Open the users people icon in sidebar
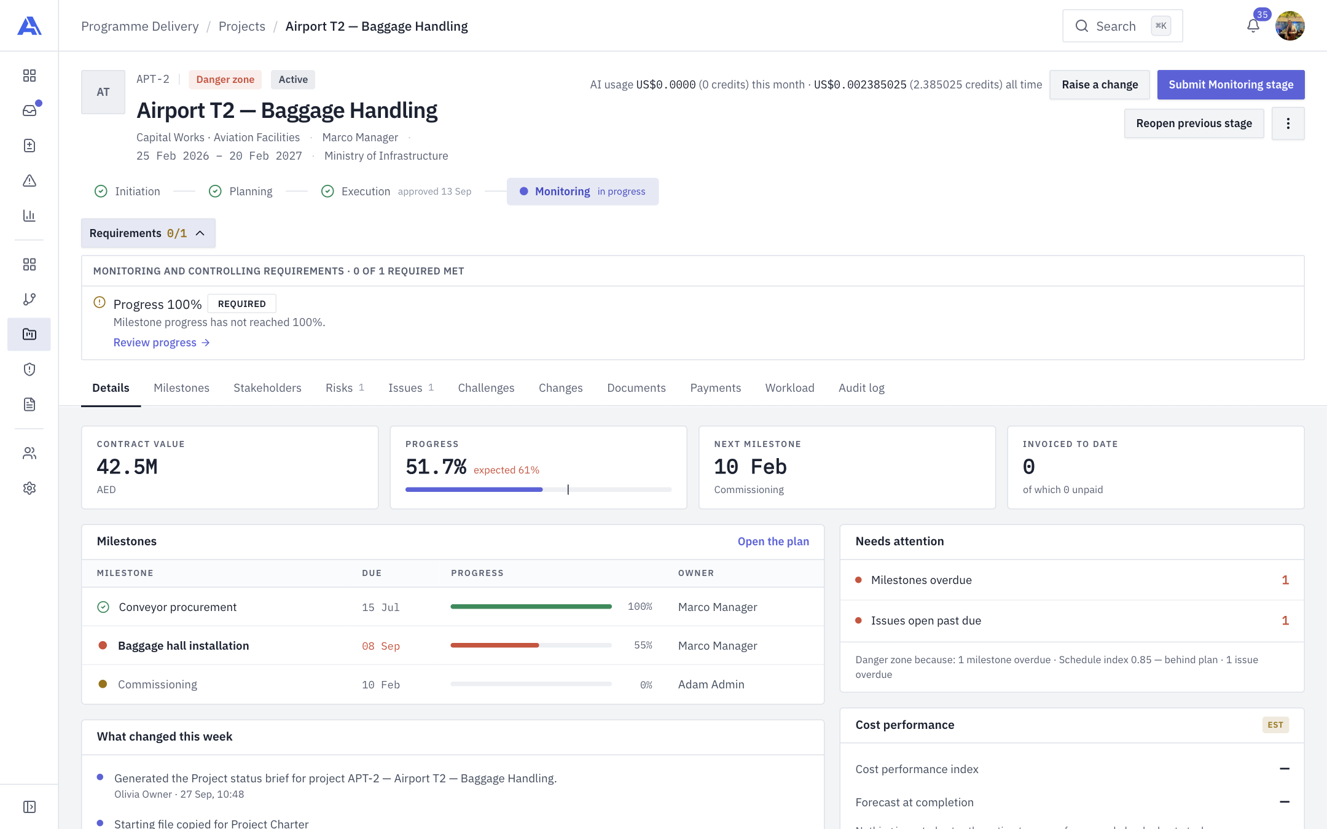This screenshot has width=1327, height=829. pyautogui.click(x=29, y=453)
